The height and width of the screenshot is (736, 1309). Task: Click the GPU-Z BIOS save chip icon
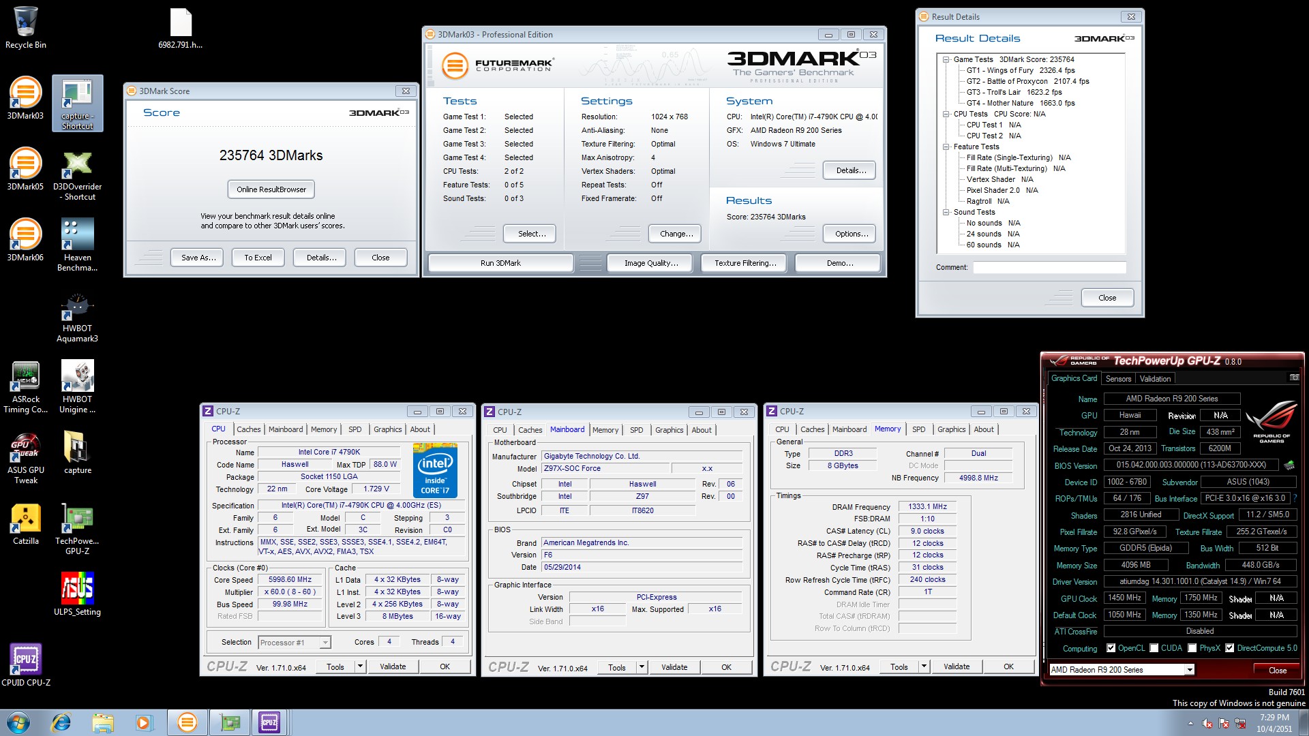pos(1289,465)
